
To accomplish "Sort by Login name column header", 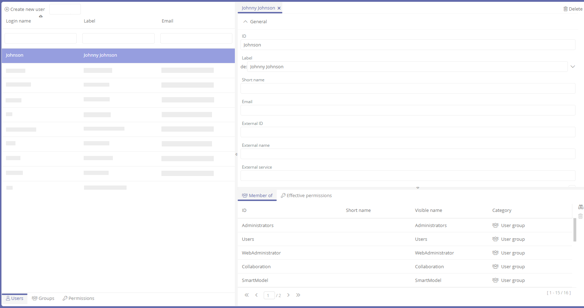I will [x=19, y=21].
